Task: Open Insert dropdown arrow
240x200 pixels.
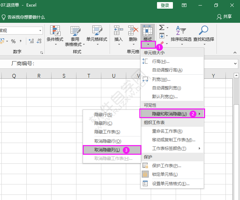Action: tap(119, 45)
